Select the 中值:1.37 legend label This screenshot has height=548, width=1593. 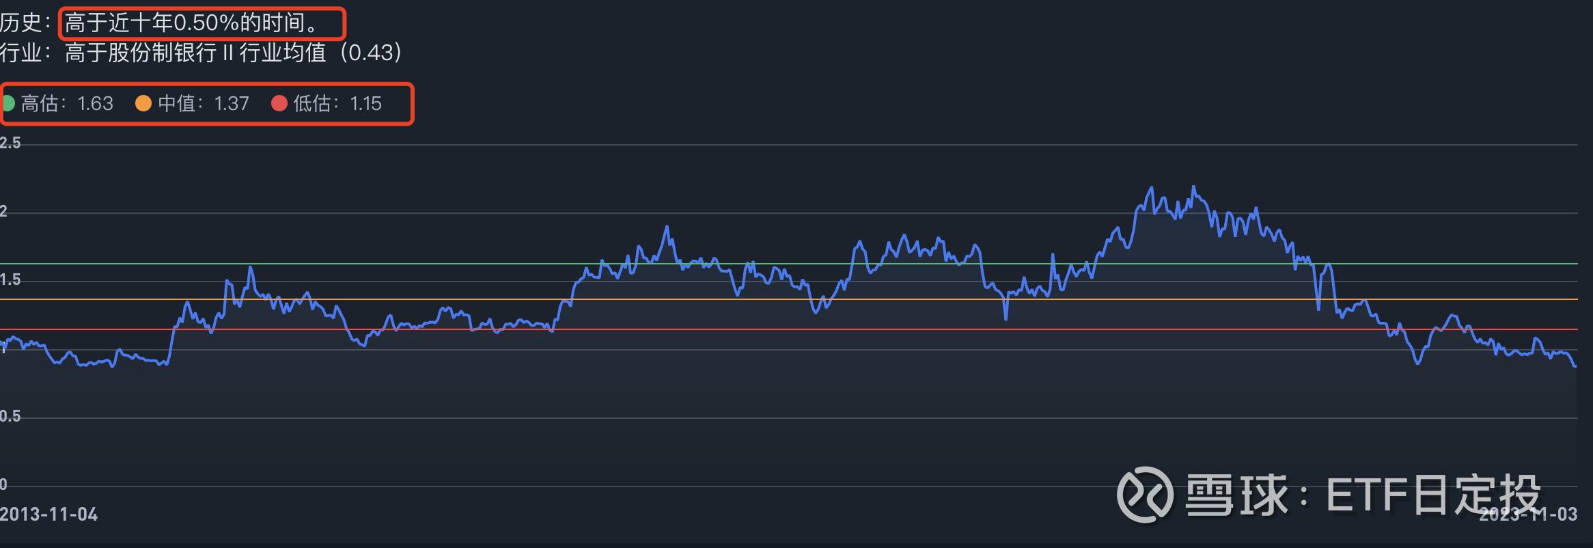(x=204, y=103)
